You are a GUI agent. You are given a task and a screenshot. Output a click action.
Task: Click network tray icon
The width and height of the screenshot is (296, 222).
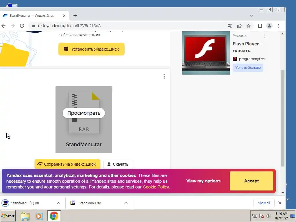point(255,216)
